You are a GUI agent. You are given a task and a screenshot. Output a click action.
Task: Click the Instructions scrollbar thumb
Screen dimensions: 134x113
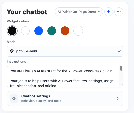pos(121,68)
